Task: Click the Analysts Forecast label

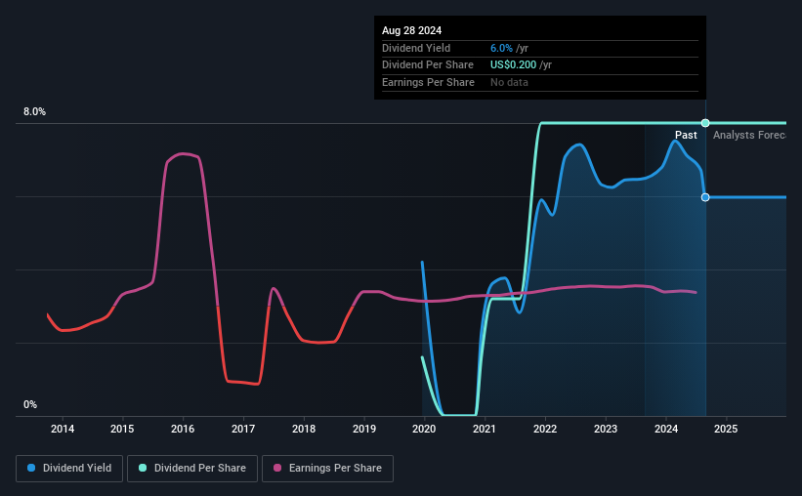Action: 749,135
